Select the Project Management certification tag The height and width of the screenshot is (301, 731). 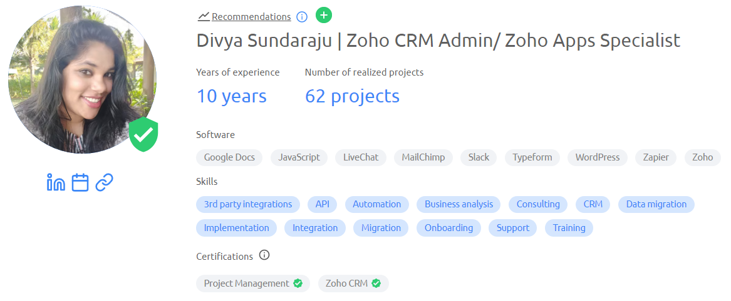pos(252,284)
